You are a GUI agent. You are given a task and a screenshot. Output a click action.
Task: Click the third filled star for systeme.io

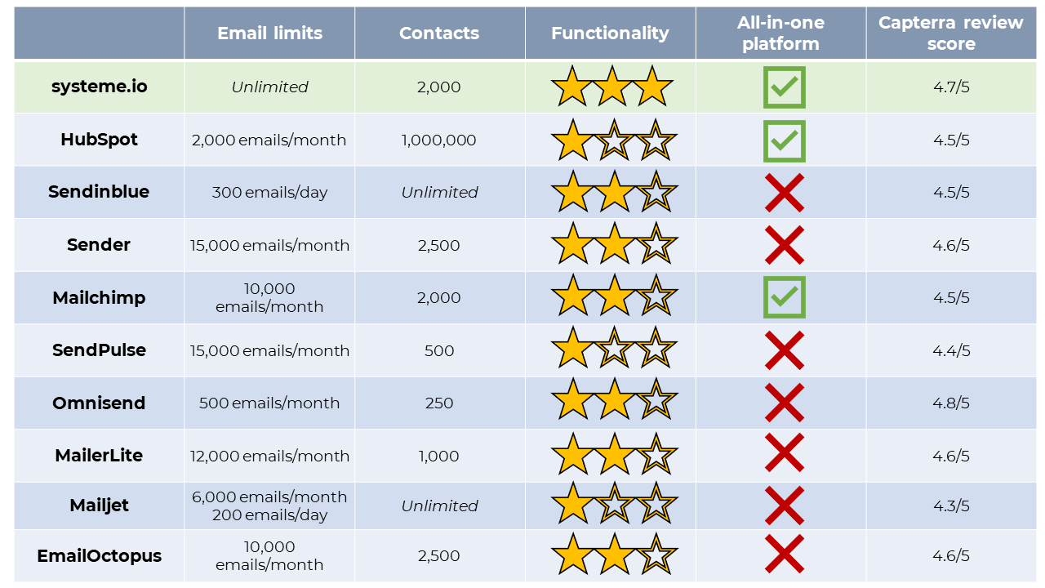(x=653, y=87)
